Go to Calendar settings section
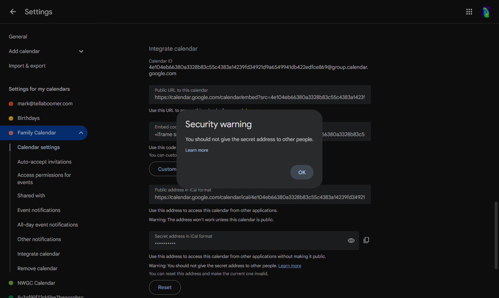This screenshot has height=298, width=499. point(38,147)
